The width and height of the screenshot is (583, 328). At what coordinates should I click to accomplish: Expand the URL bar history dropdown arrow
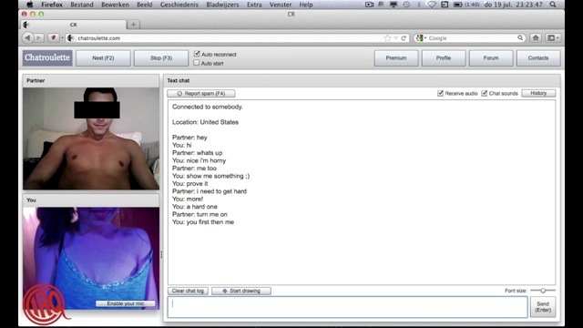(x=395, y=38)
